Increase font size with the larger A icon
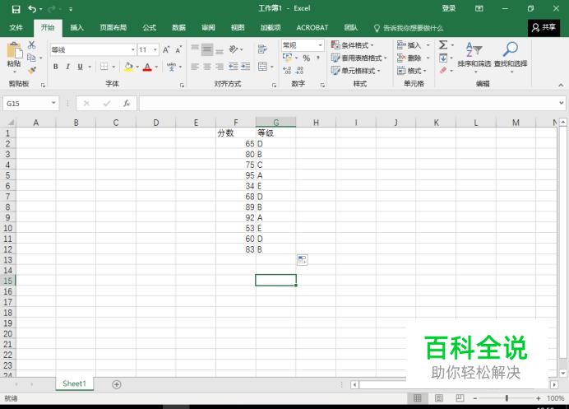The image size is (569, 409). [166, 49]
